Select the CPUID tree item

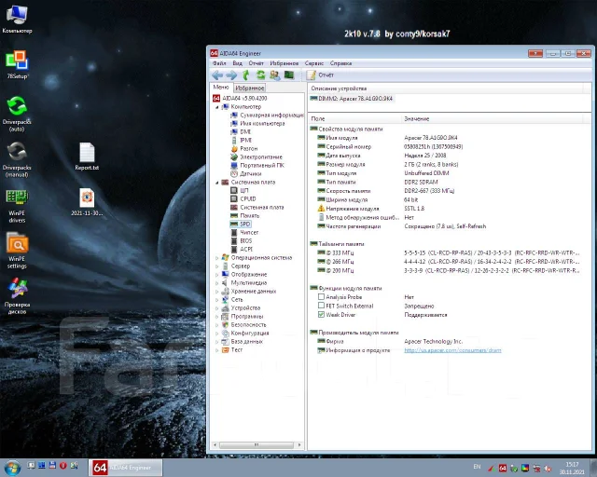point(243,198)
